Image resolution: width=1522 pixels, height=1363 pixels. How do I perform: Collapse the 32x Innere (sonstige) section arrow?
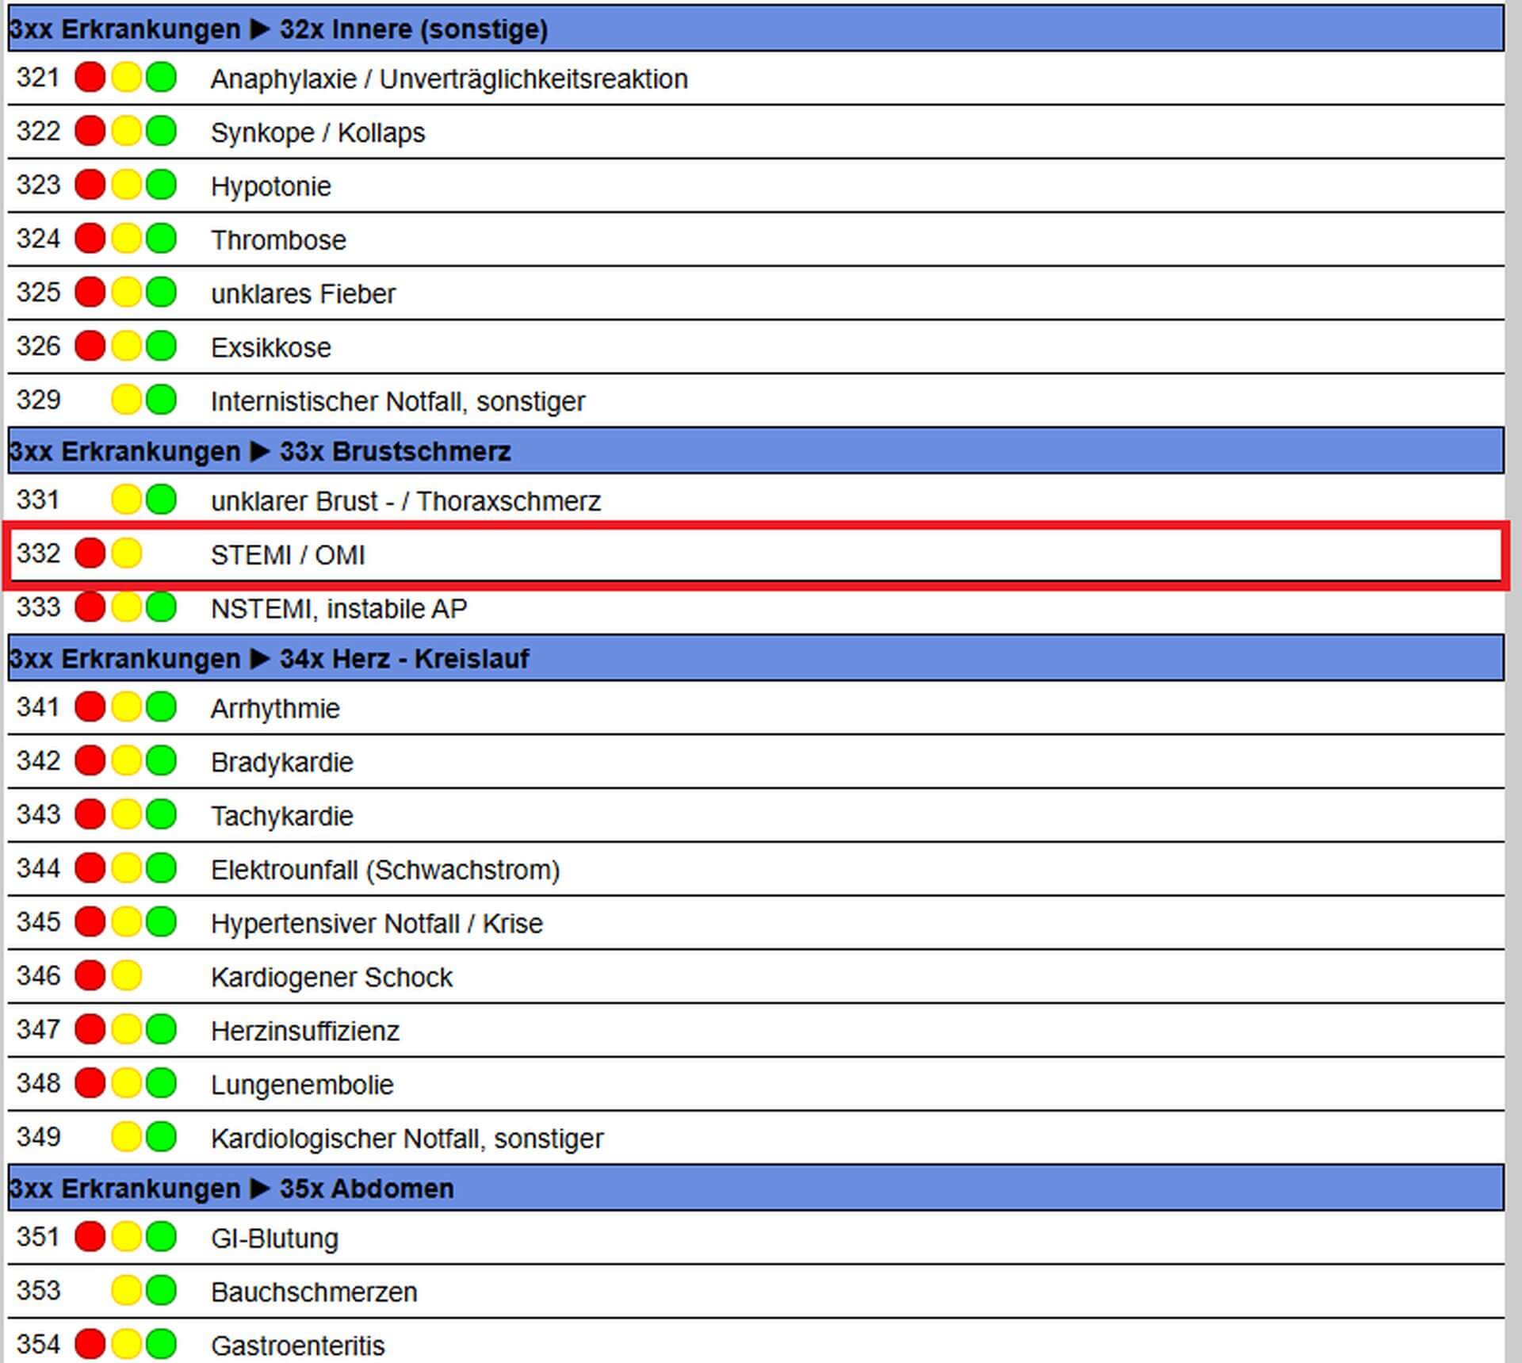point(259,29)
